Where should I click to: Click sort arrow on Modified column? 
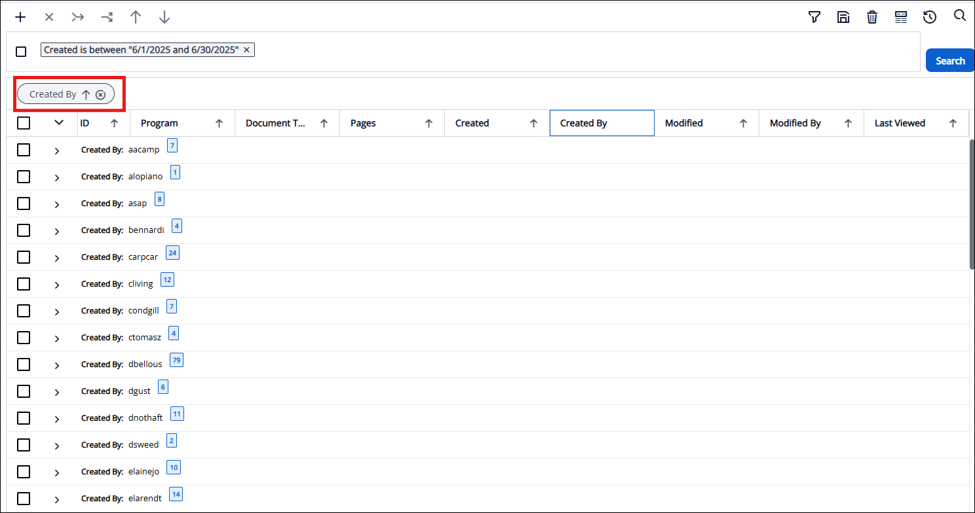[x=744, y=123]
